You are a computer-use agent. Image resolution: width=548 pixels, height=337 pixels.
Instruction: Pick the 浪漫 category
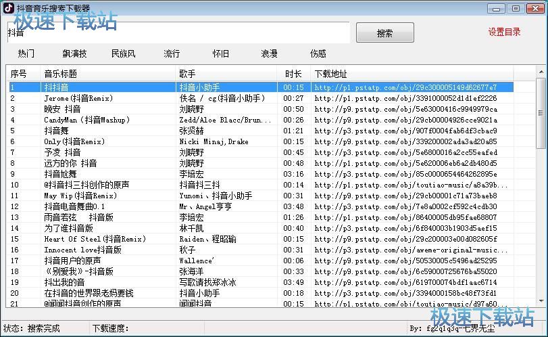point(269,53)
